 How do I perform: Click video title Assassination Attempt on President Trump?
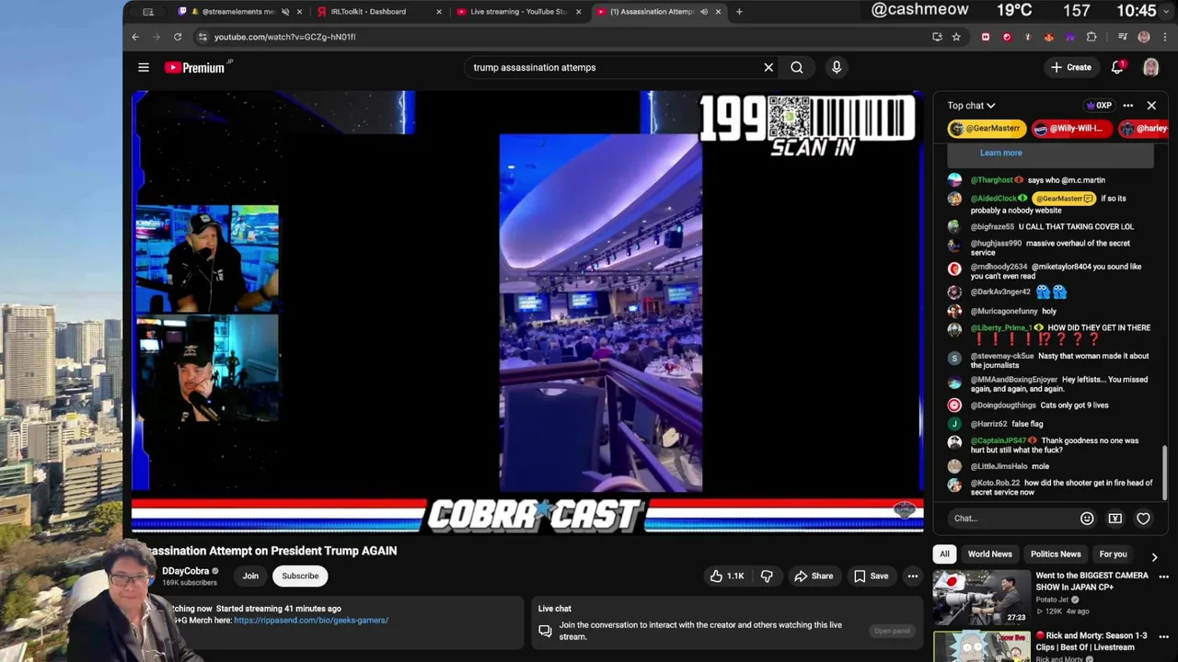coord(270,551)
